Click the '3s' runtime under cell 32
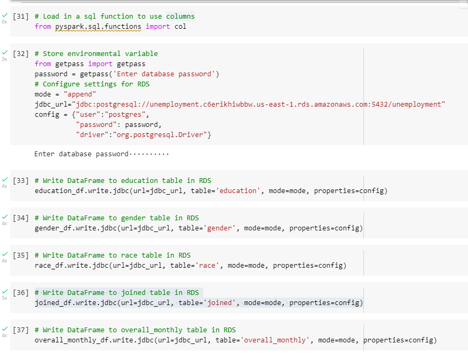 coord(4,59)
